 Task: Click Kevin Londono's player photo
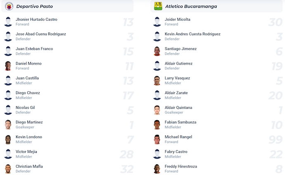click(x=8, y=139)
